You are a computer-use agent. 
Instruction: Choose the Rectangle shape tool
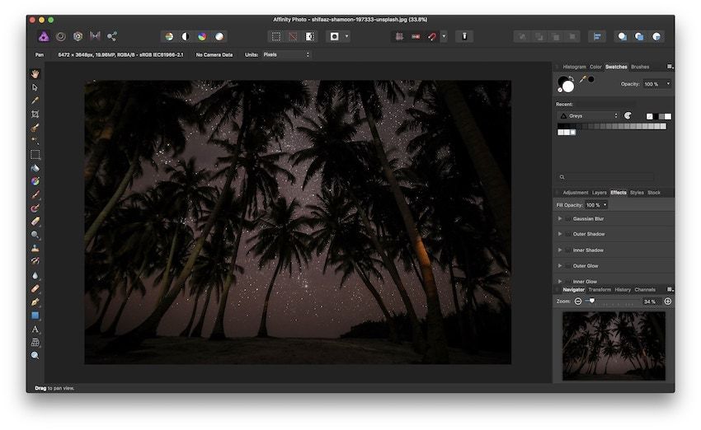point(35,315)
